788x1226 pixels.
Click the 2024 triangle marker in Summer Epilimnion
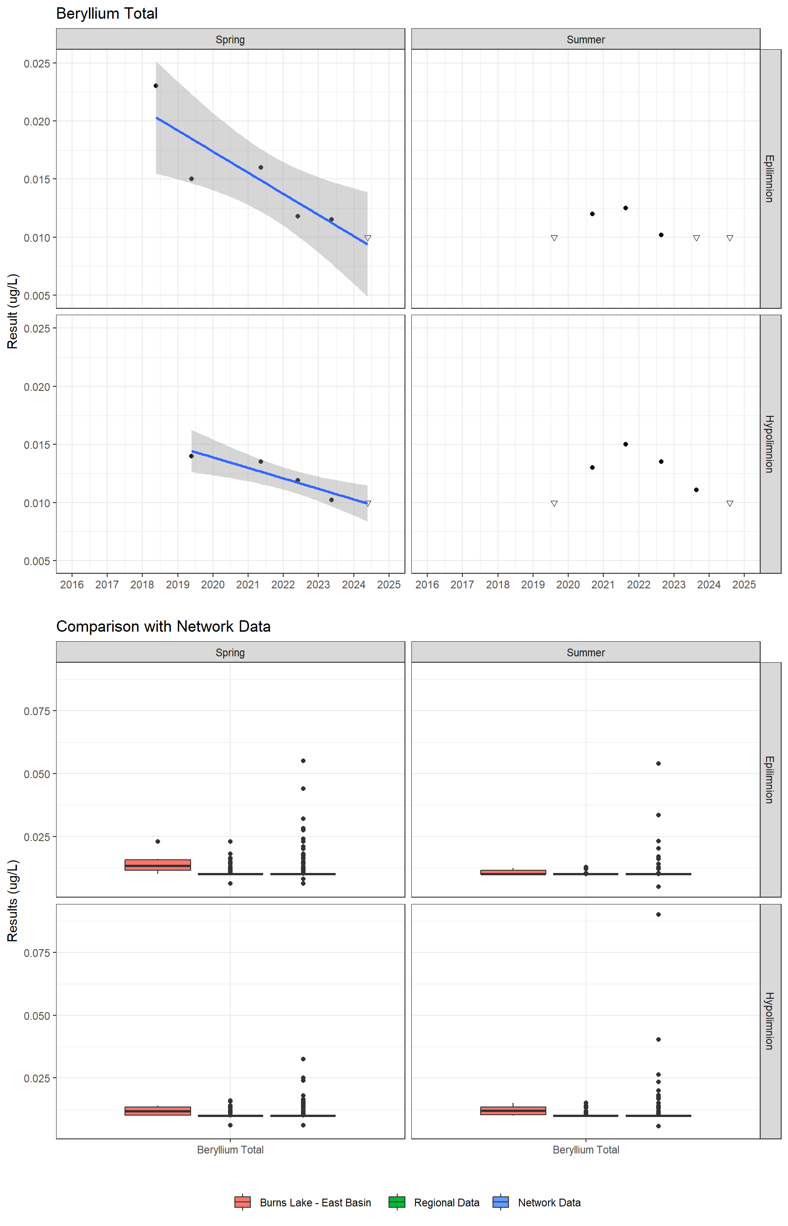click(730, 238)
